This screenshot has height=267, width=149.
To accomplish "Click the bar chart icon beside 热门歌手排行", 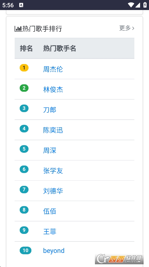I will (x=18, y=28).
